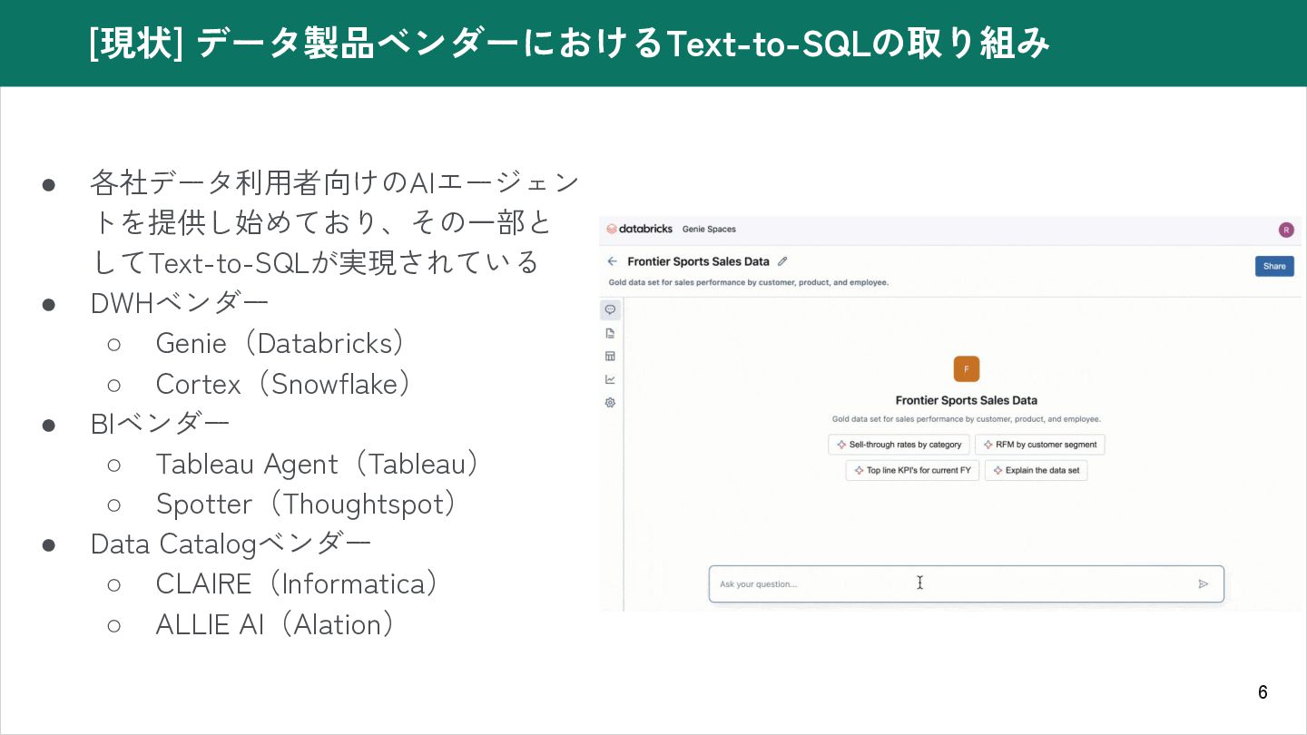Open the chart monitoring sidebar icon

click(610, 379)
